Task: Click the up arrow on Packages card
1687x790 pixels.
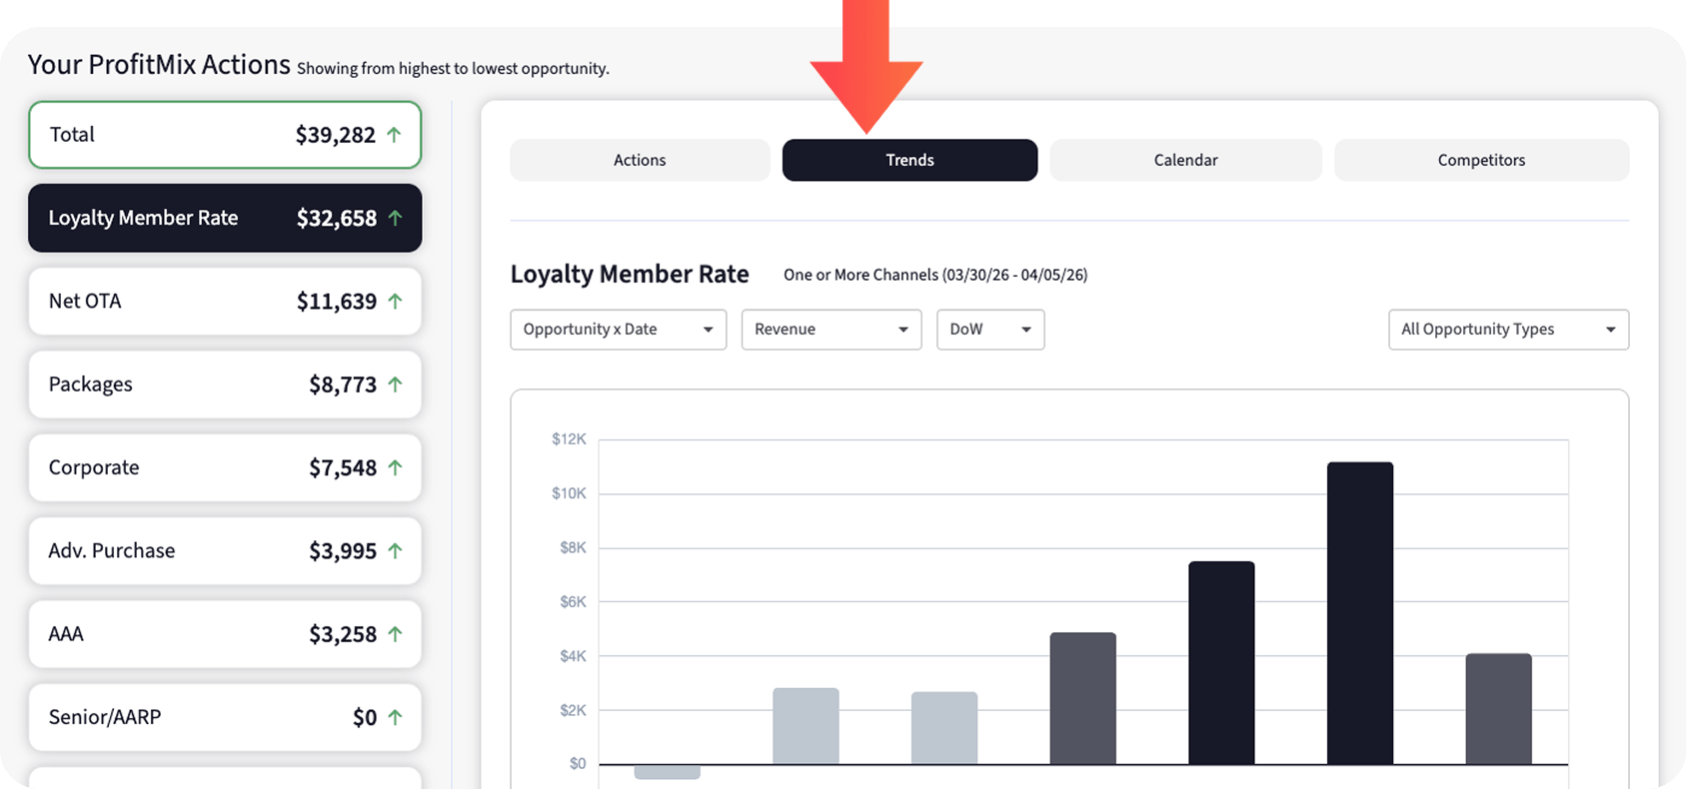Action: [395, 385]
